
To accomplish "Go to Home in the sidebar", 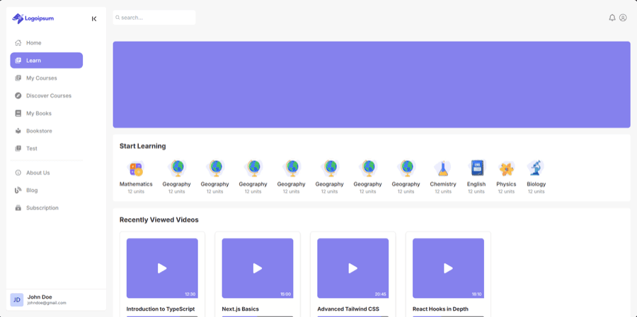I will (46, 43).
